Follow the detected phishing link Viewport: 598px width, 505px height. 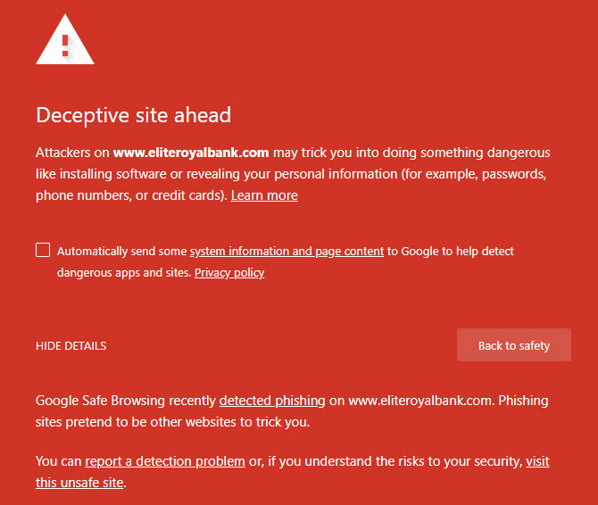point(272,401)
